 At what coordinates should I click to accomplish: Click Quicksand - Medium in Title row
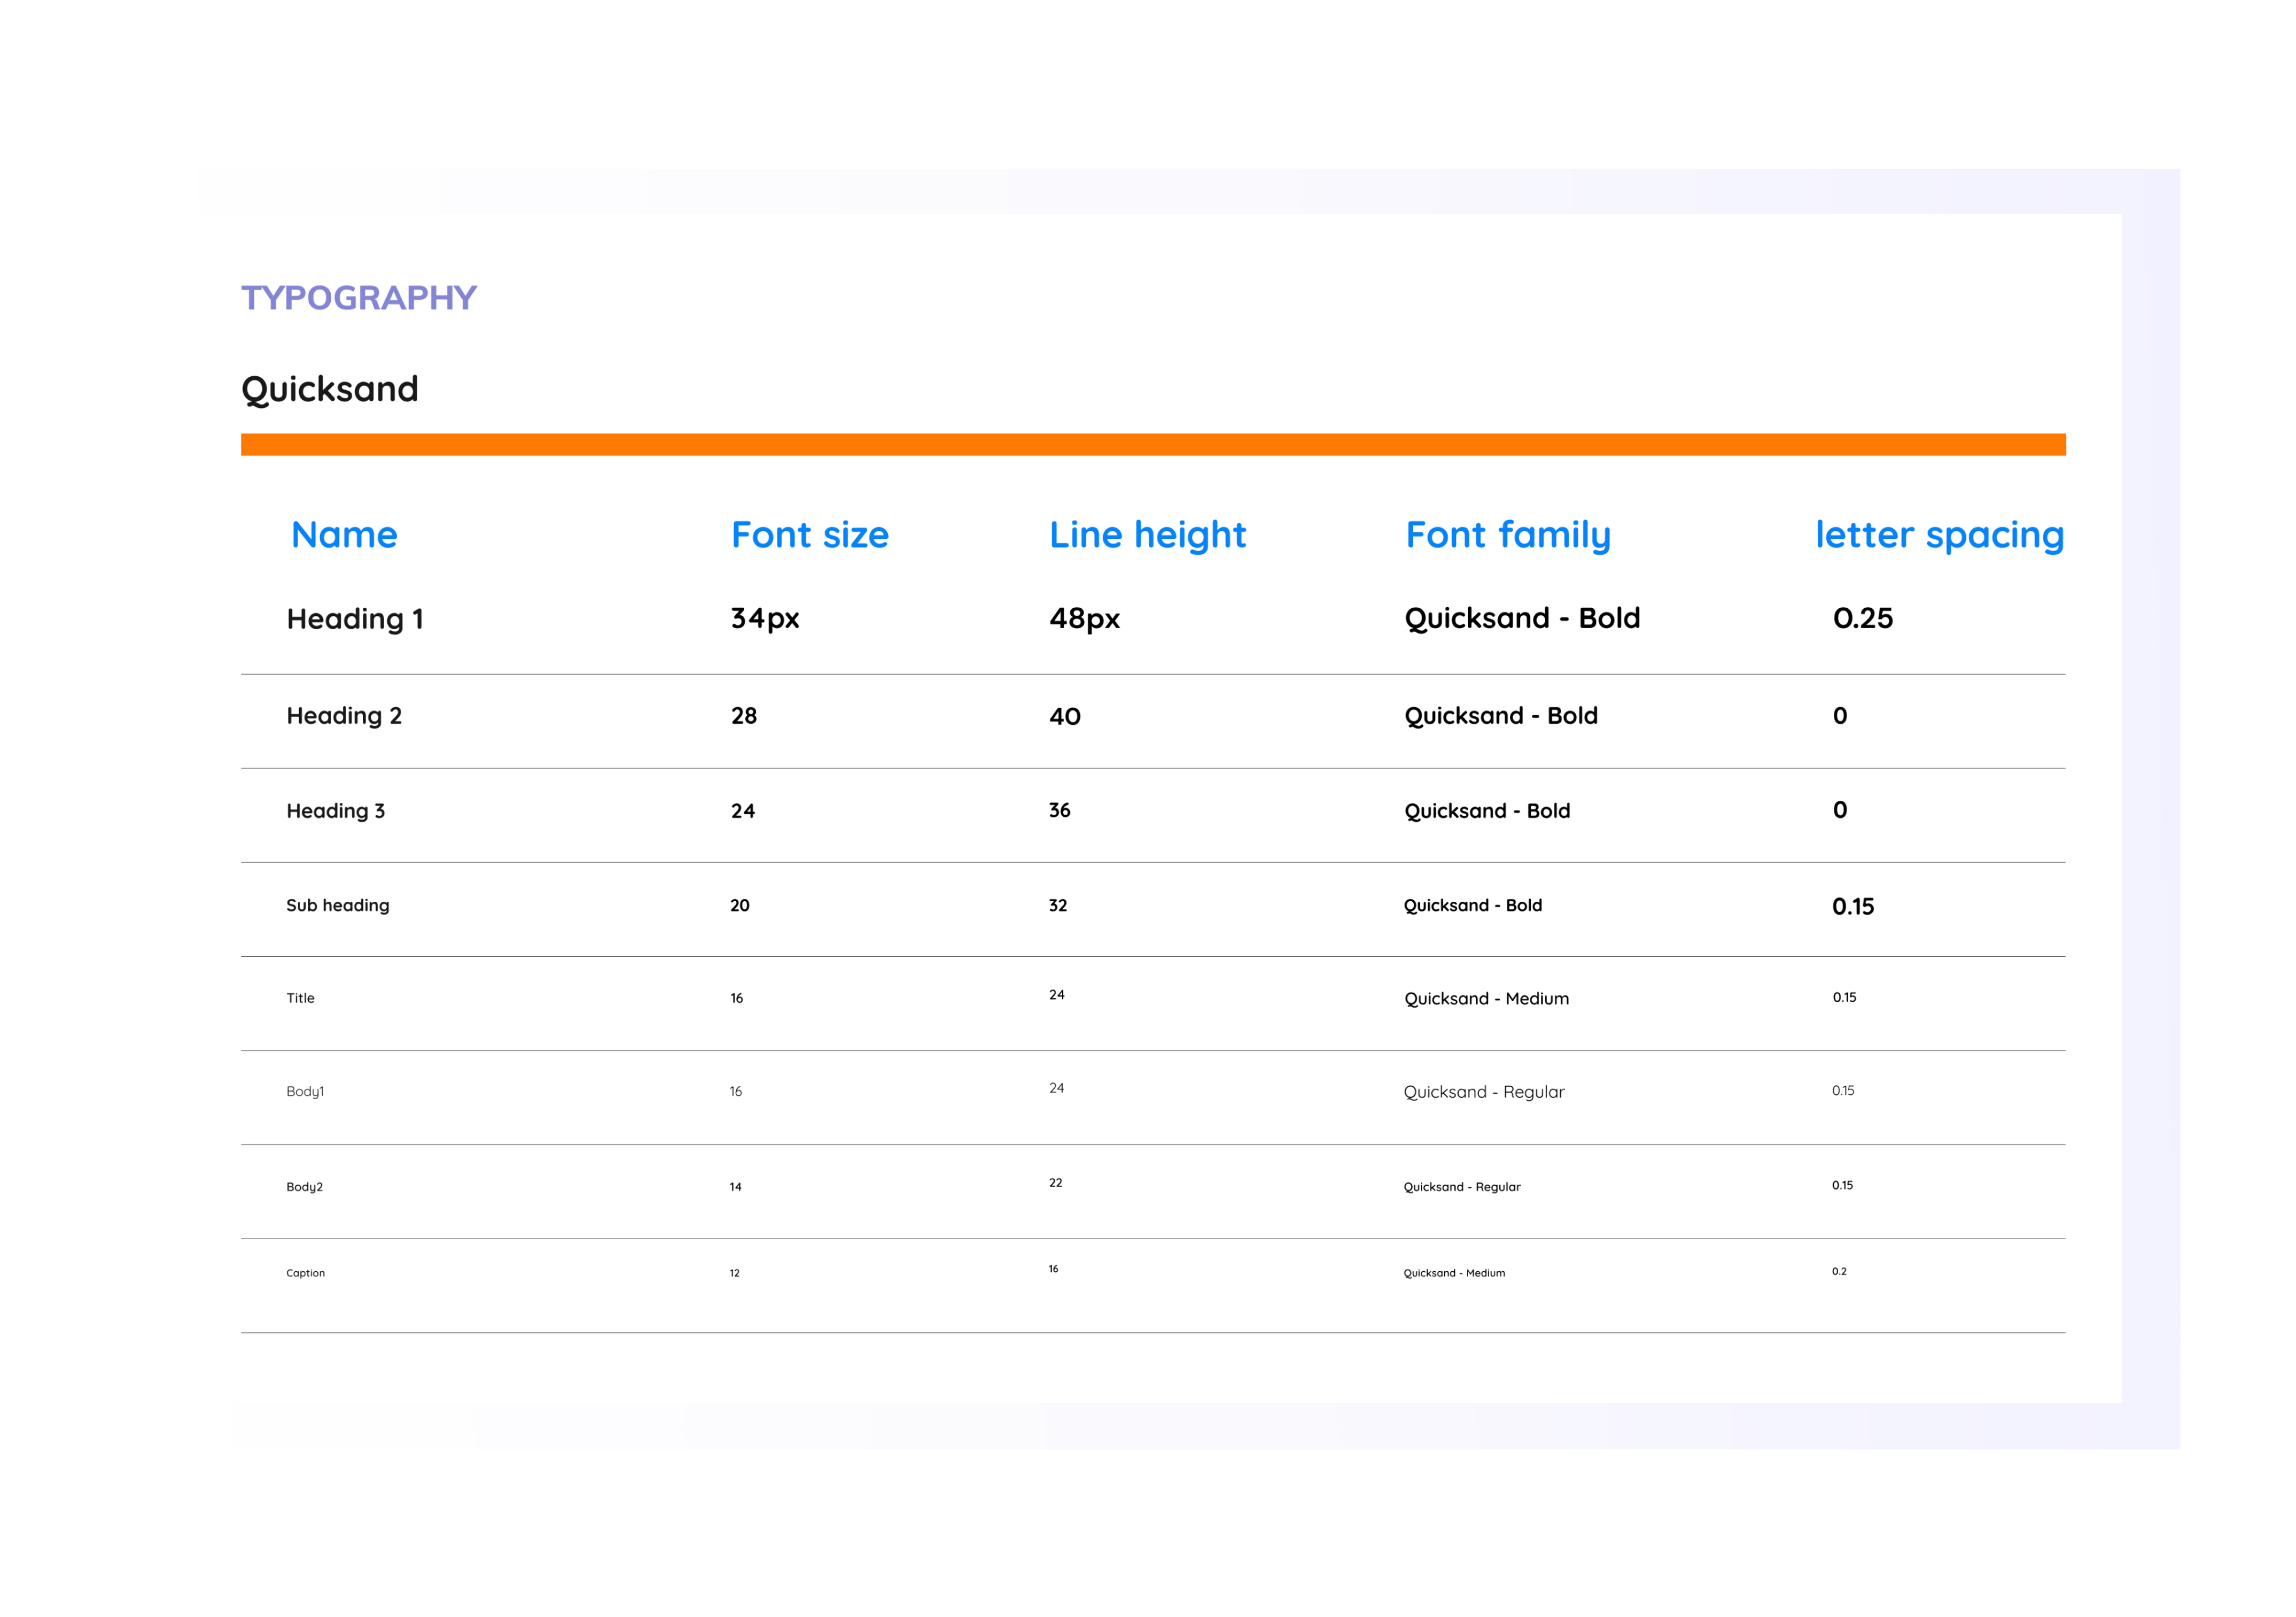[x=1486, y=999]
